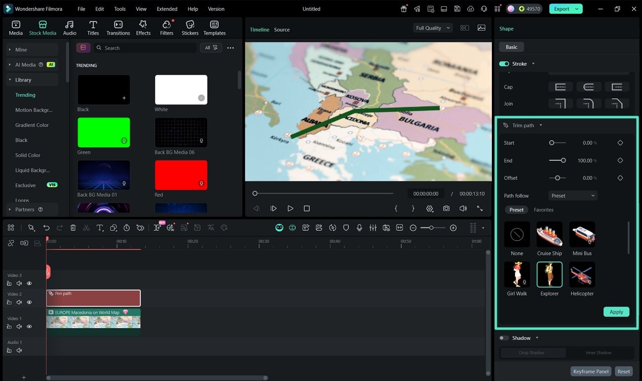Hide the Video 1 track with the eye icon
The width and height of the screenshot is (642, 381).
[x=29, y=327]
